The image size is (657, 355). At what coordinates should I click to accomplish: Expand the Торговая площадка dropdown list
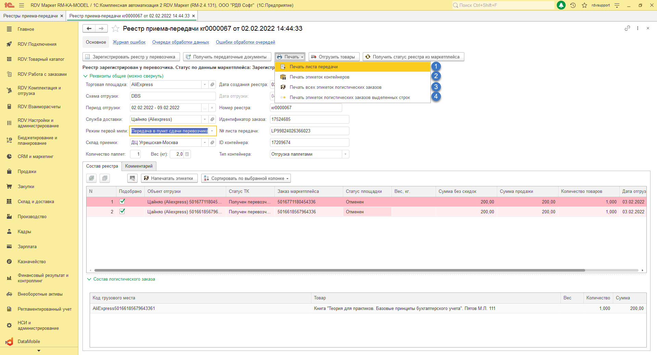click(x=205, y=85)
